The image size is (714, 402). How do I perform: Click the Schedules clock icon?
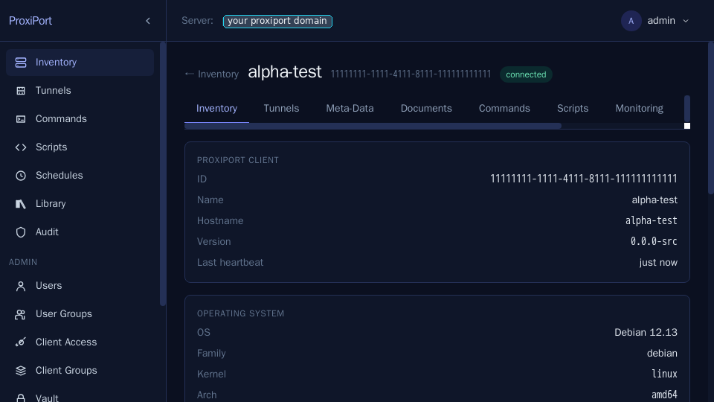21,176
